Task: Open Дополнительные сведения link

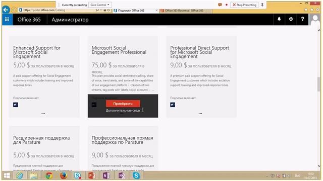Action: 123,111
